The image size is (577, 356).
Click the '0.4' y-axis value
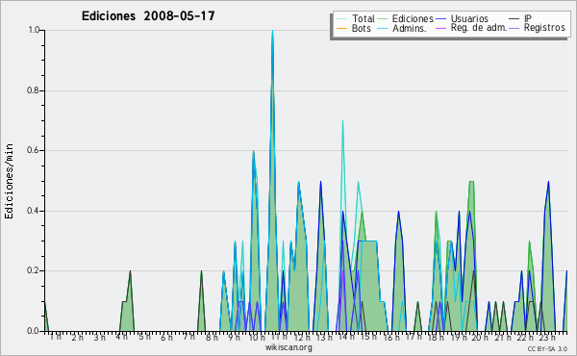tap(34, 211)
